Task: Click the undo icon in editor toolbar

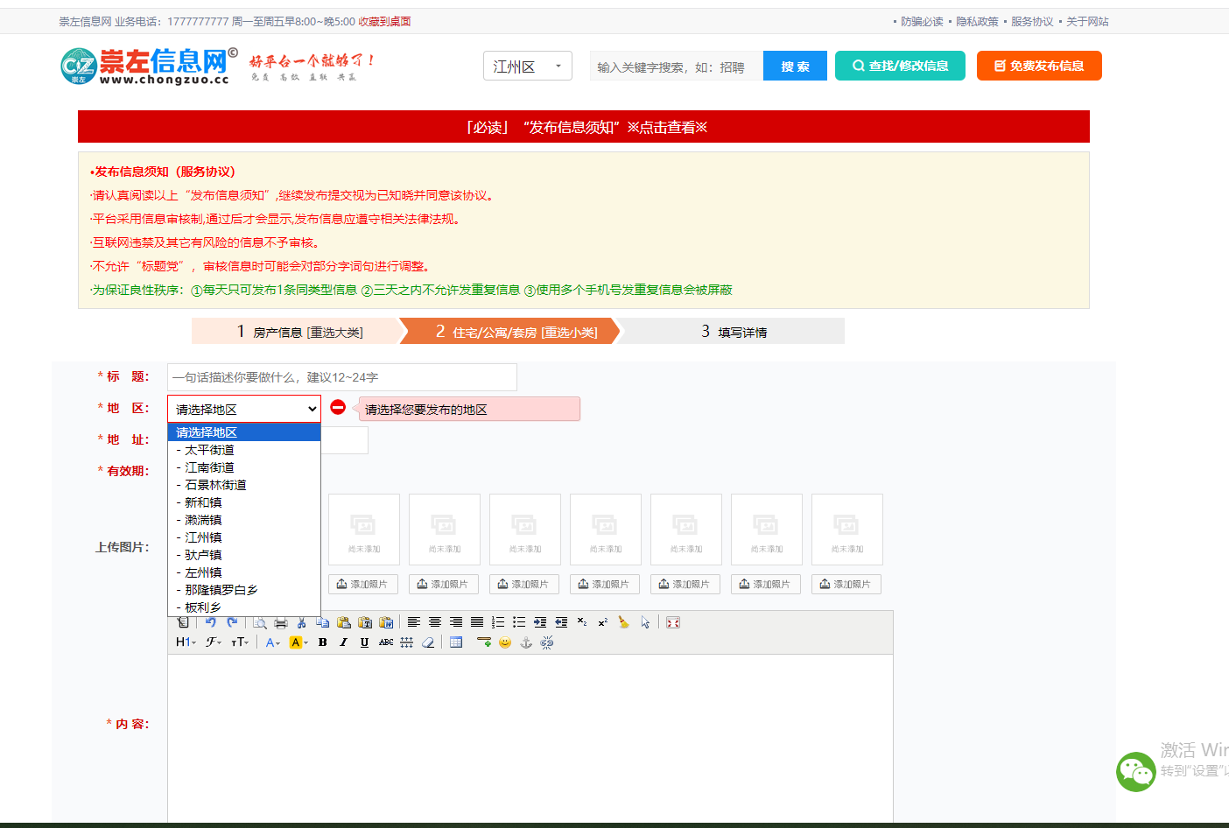Action: (211, 622)
